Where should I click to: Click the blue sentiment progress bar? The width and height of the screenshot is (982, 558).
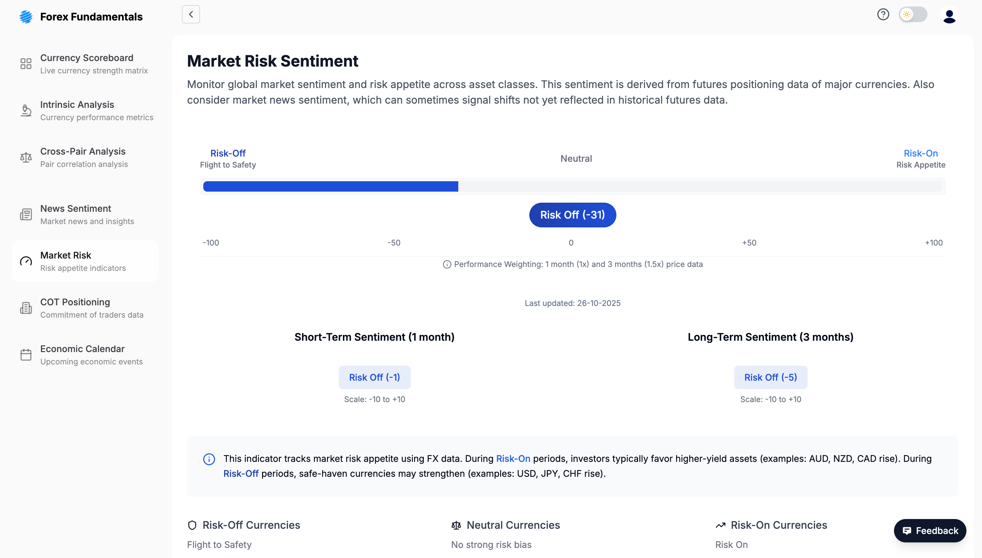coord(330,186)
